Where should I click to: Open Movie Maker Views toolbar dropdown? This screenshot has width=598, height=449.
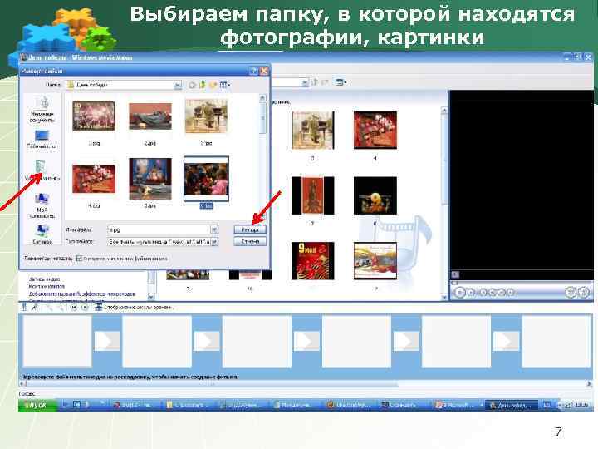click(341, 82)
